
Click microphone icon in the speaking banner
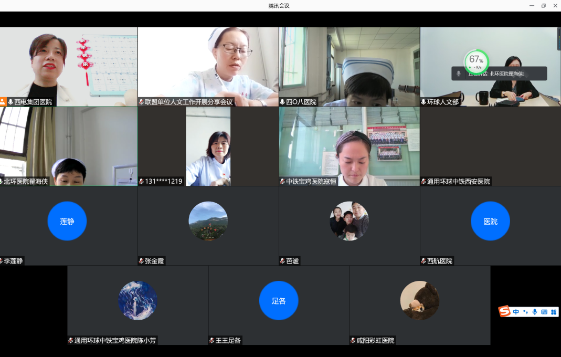click(459, 73)
